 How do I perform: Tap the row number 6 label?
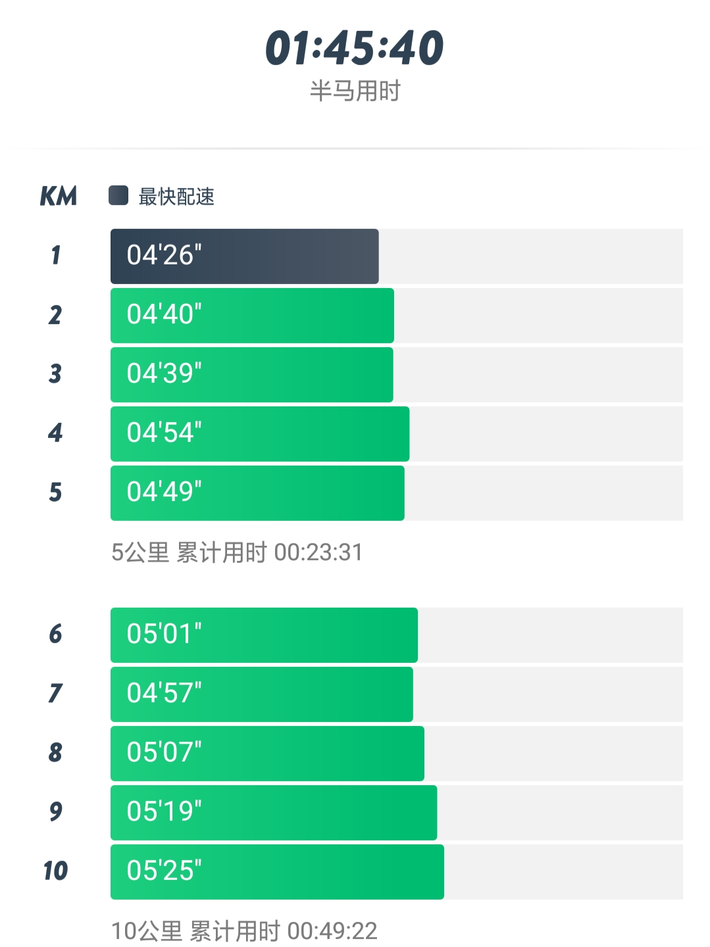pos(56,634)
